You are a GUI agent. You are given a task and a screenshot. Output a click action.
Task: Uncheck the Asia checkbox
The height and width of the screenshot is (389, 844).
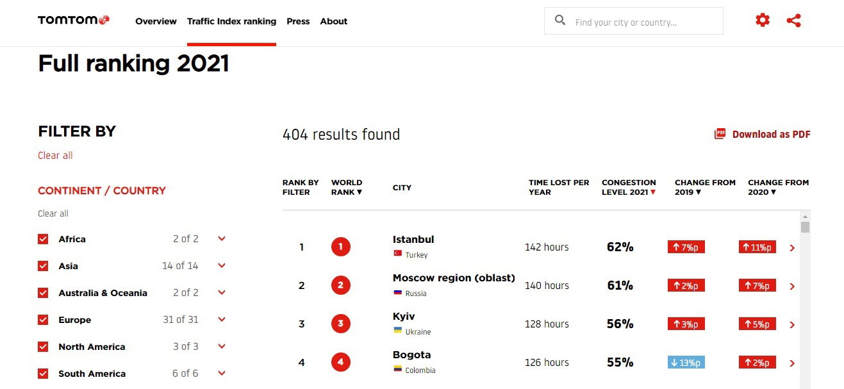pos(43,266)
